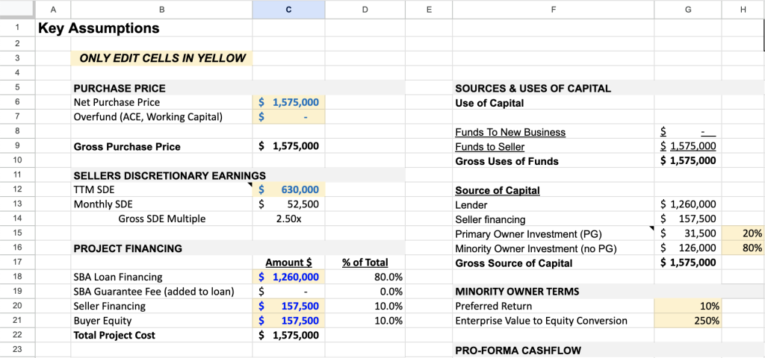Click SBA Guarantee Fee amount cell
This screenshot has width=765, height=358.
[288, 292]
